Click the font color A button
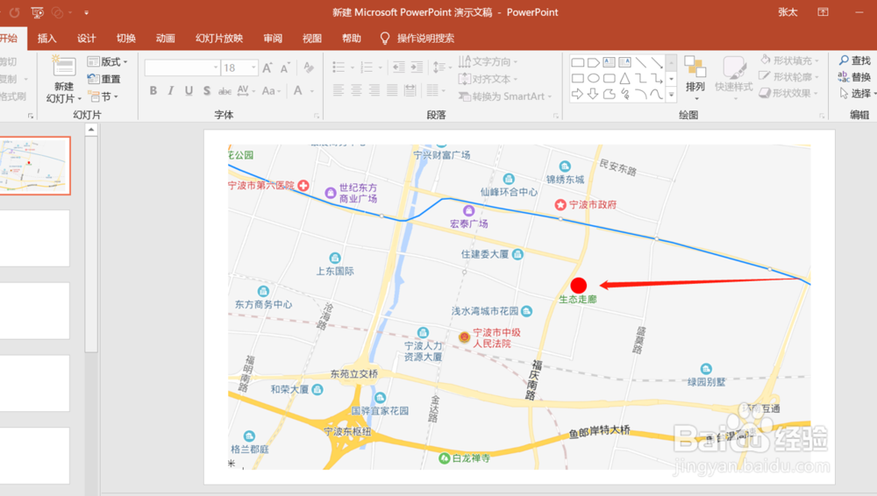Screen dimensions: 877x496 click(298, 90)
